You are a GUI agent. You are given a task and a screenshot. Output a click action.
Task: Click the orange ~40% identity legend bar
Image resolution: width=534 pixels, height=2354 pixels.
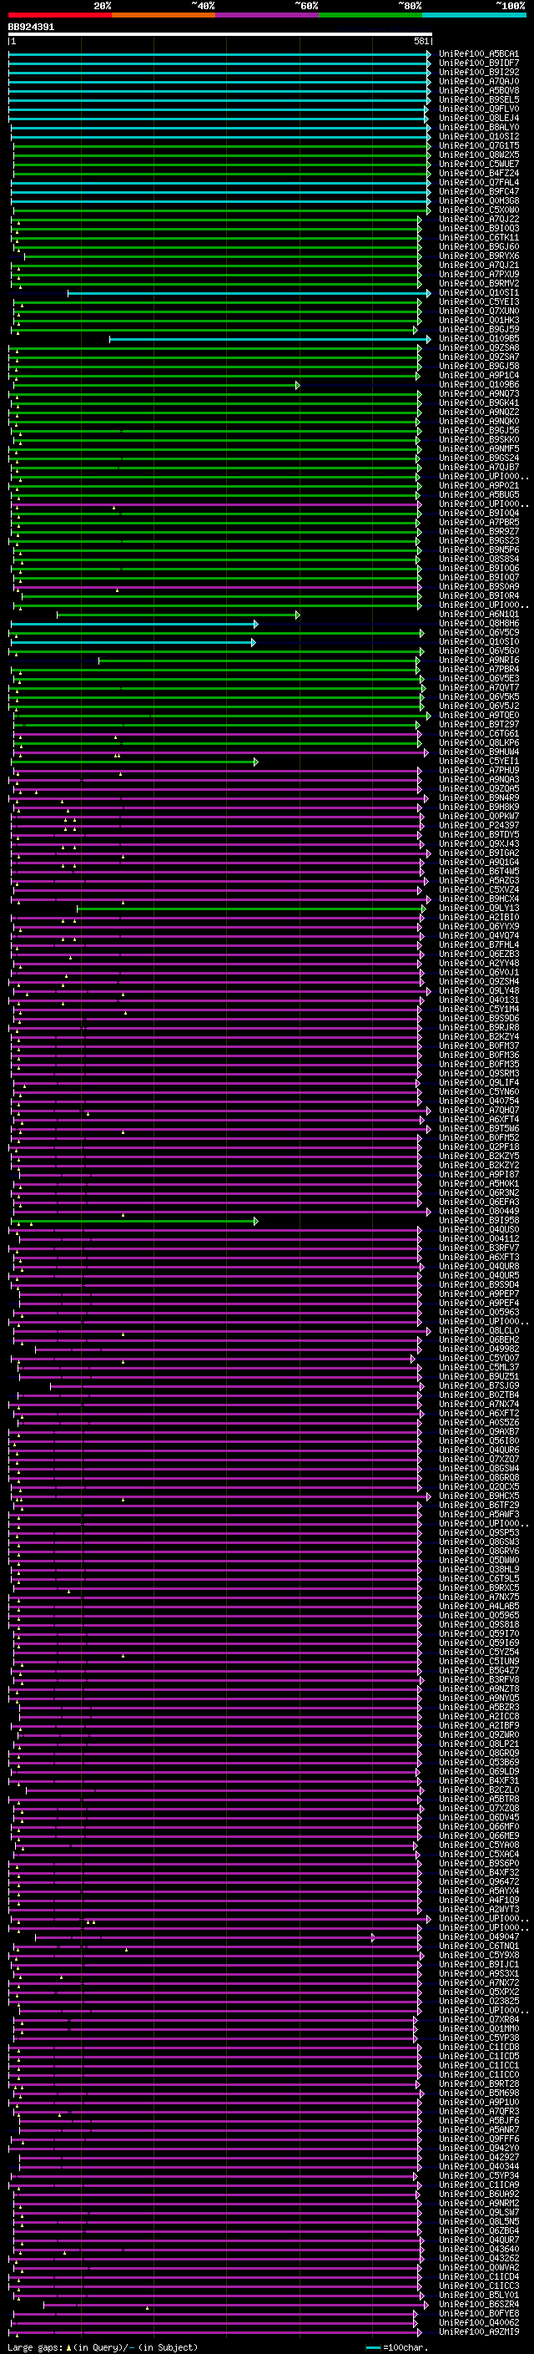pyautogui.click(x=164, y=15)
